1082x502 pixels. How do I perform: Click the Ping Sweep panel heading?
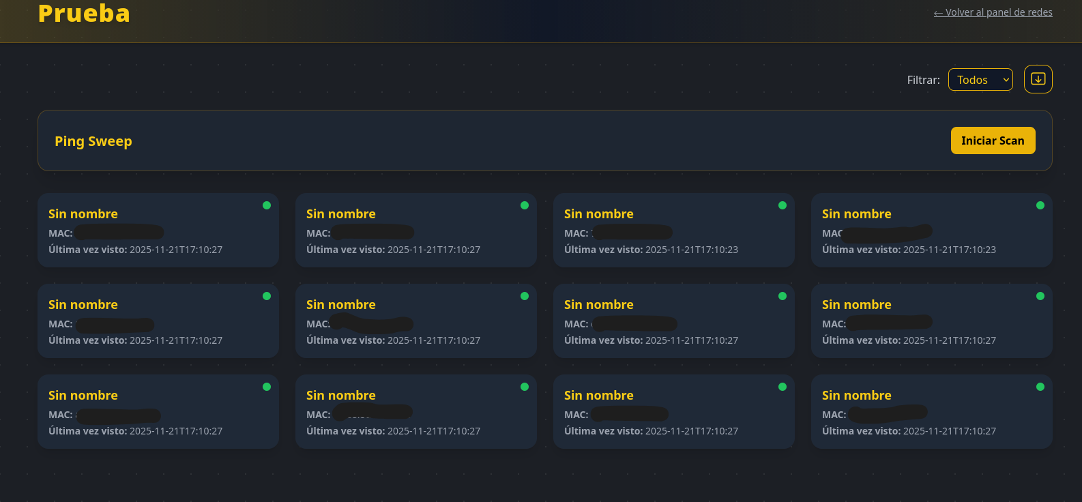click(93, 141)
